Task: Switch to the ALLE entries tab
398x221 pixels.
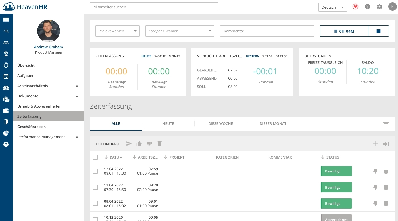Action: tap(116, 123)
